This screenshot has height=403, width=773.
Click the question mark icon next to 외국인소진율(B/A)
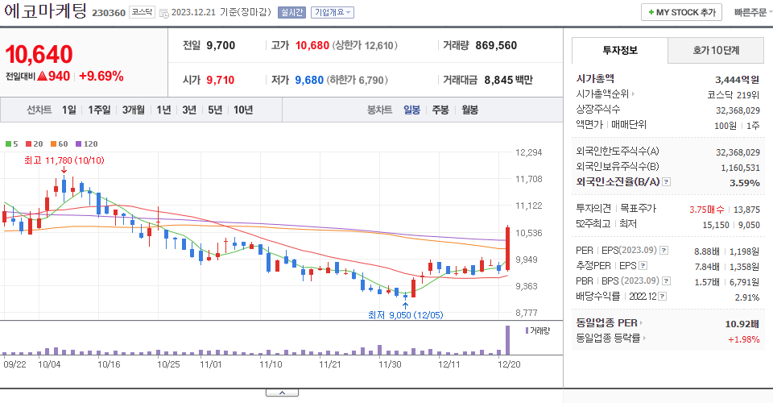(x=666, y=182)
